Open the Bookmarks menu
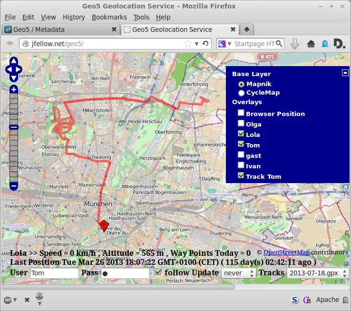 [108, 17]
